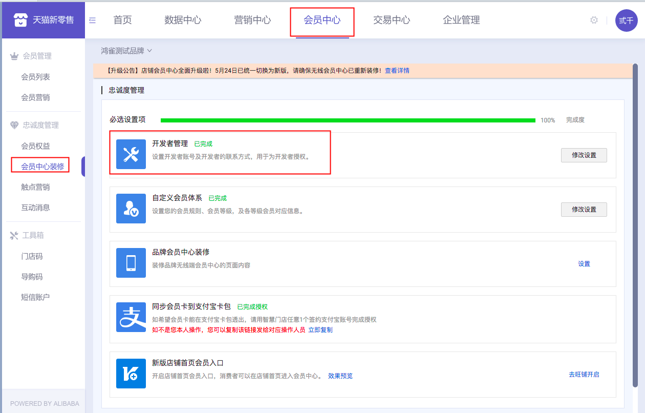Select 会员权益 in the sidebar
This screenshot has height=413, width=645.
(35, 146)
